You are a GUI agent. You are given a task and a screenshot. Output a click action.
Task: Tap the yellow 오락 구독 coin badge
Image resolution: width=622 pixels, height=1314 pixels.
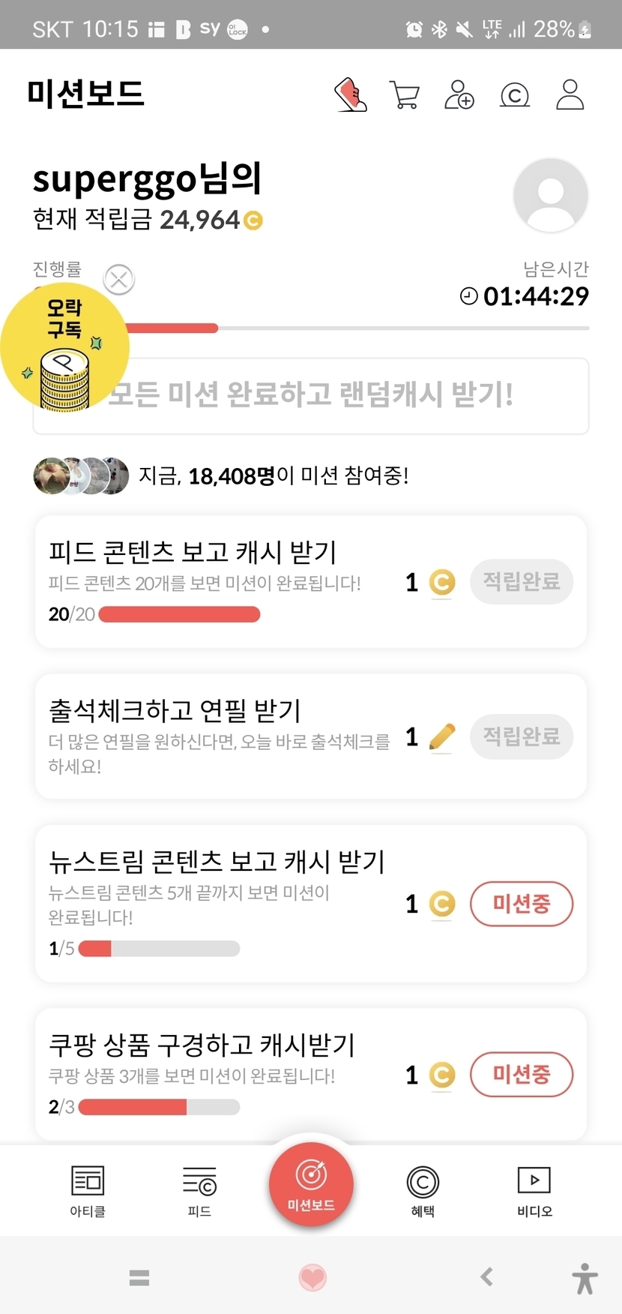click(x=64, y=349)
